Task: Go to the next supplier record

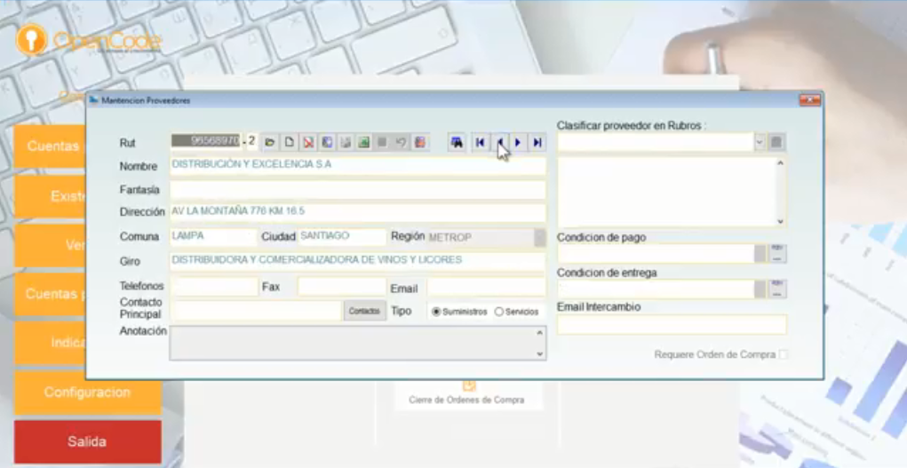Action: coord(518,142)
